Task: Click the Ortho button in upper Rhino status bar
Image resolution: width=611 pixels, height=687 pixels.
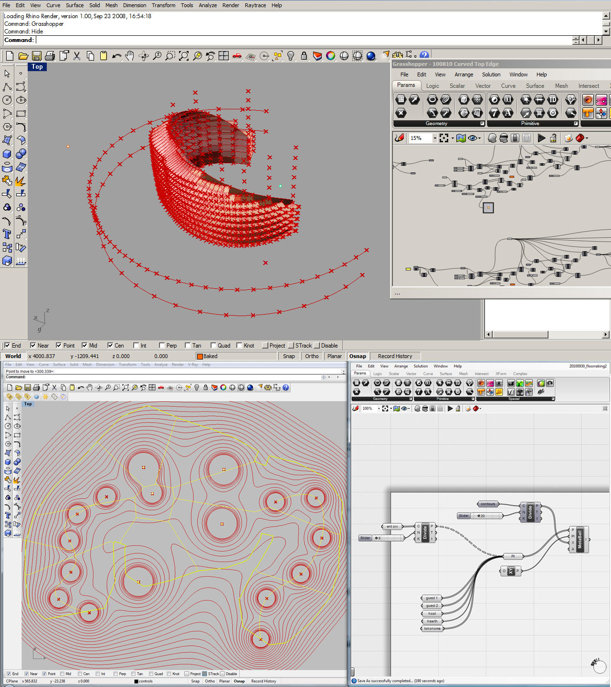Action: pos(312,356)
